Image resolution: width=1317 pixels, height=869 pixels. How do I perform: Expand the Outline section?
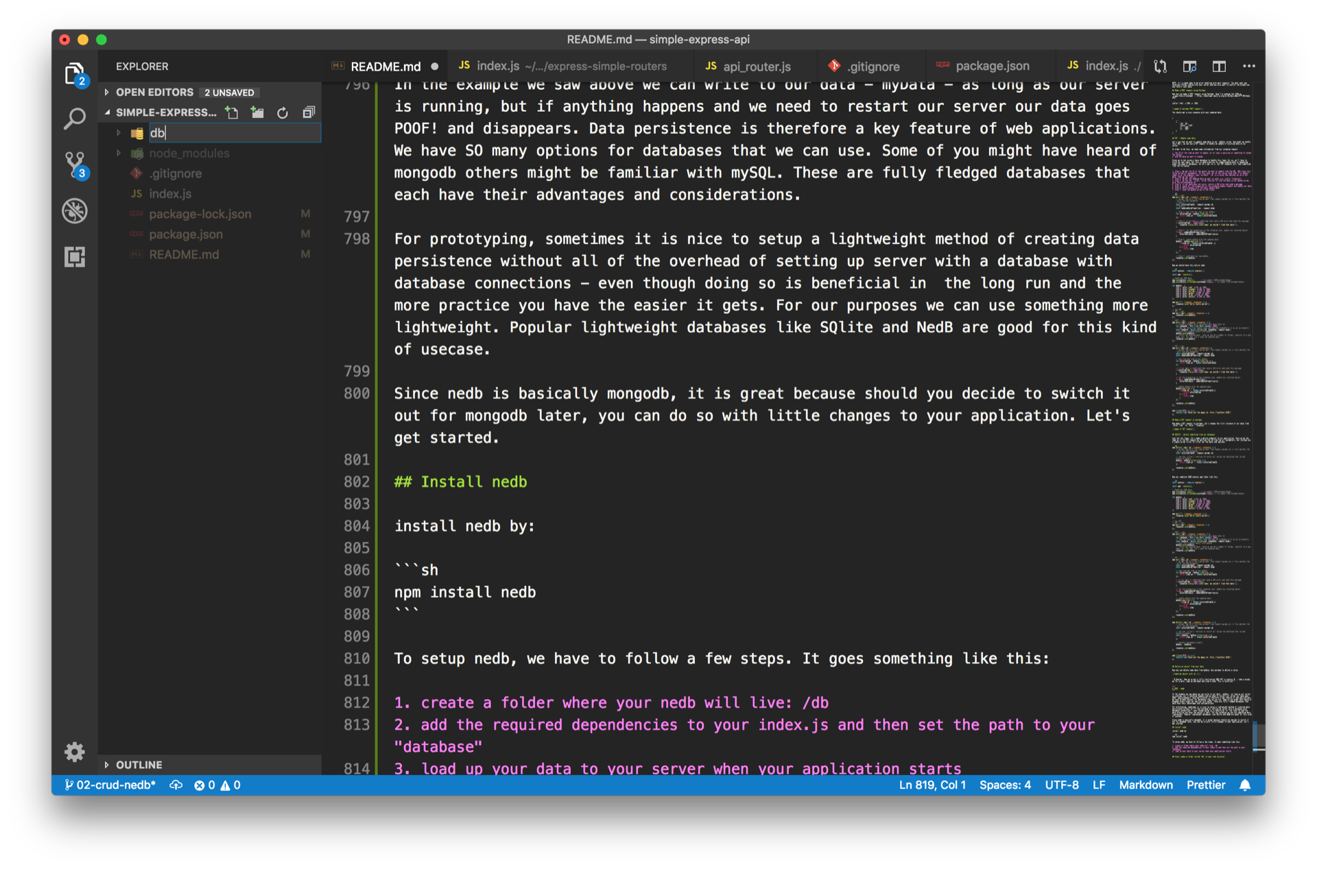point(139,764)
